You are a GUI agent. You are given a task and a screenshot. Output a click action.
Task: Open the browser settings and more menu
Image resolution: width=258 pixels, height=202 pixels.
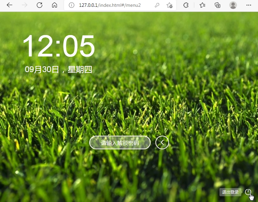pos(248,5)
